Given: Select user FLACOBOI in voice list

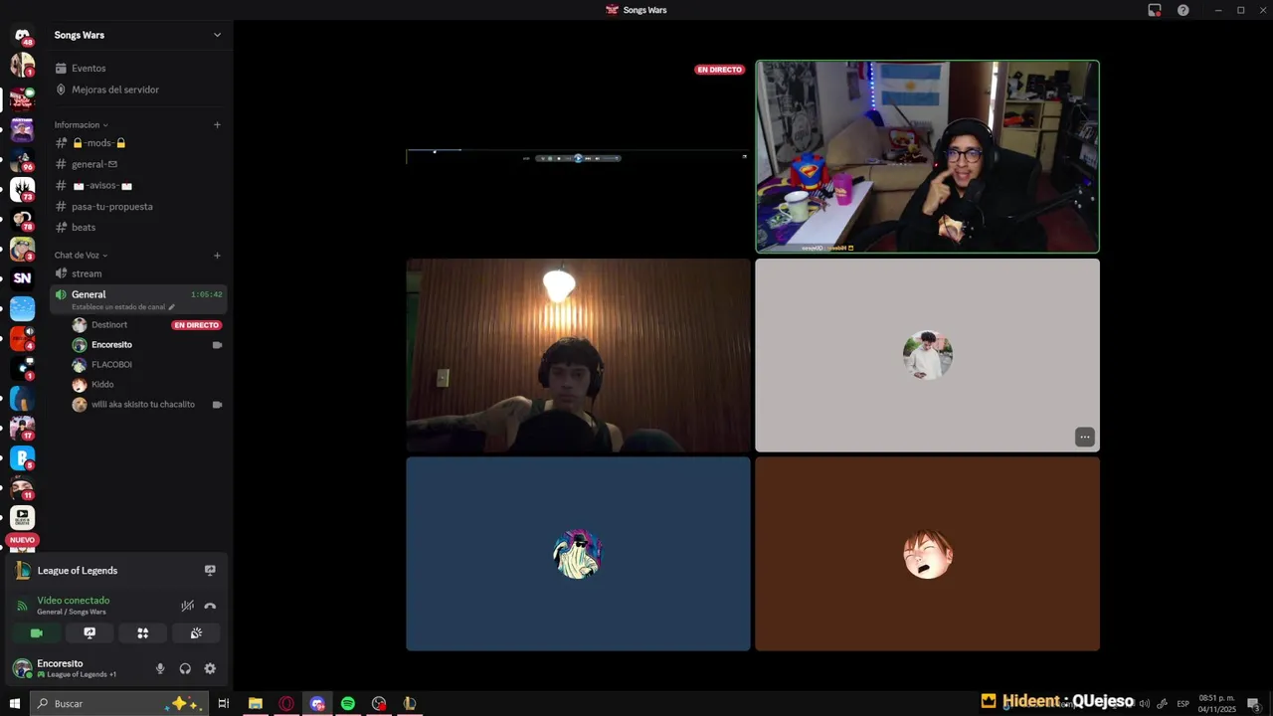Looking at the screenshot, I should click(111, 365).
